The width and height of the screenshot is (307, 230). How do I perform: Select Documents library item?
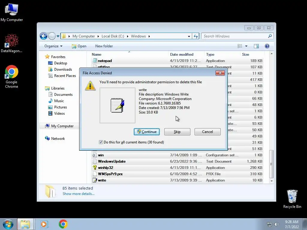click(63, 94)
